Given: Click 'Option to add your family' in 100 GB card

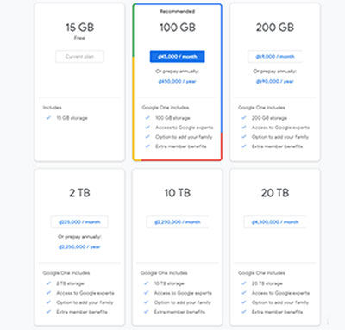Looking at the screenshot, I should tap(184, 137).
